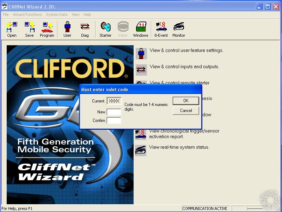Click the Open toolbar icon

(x=12, y=29)
